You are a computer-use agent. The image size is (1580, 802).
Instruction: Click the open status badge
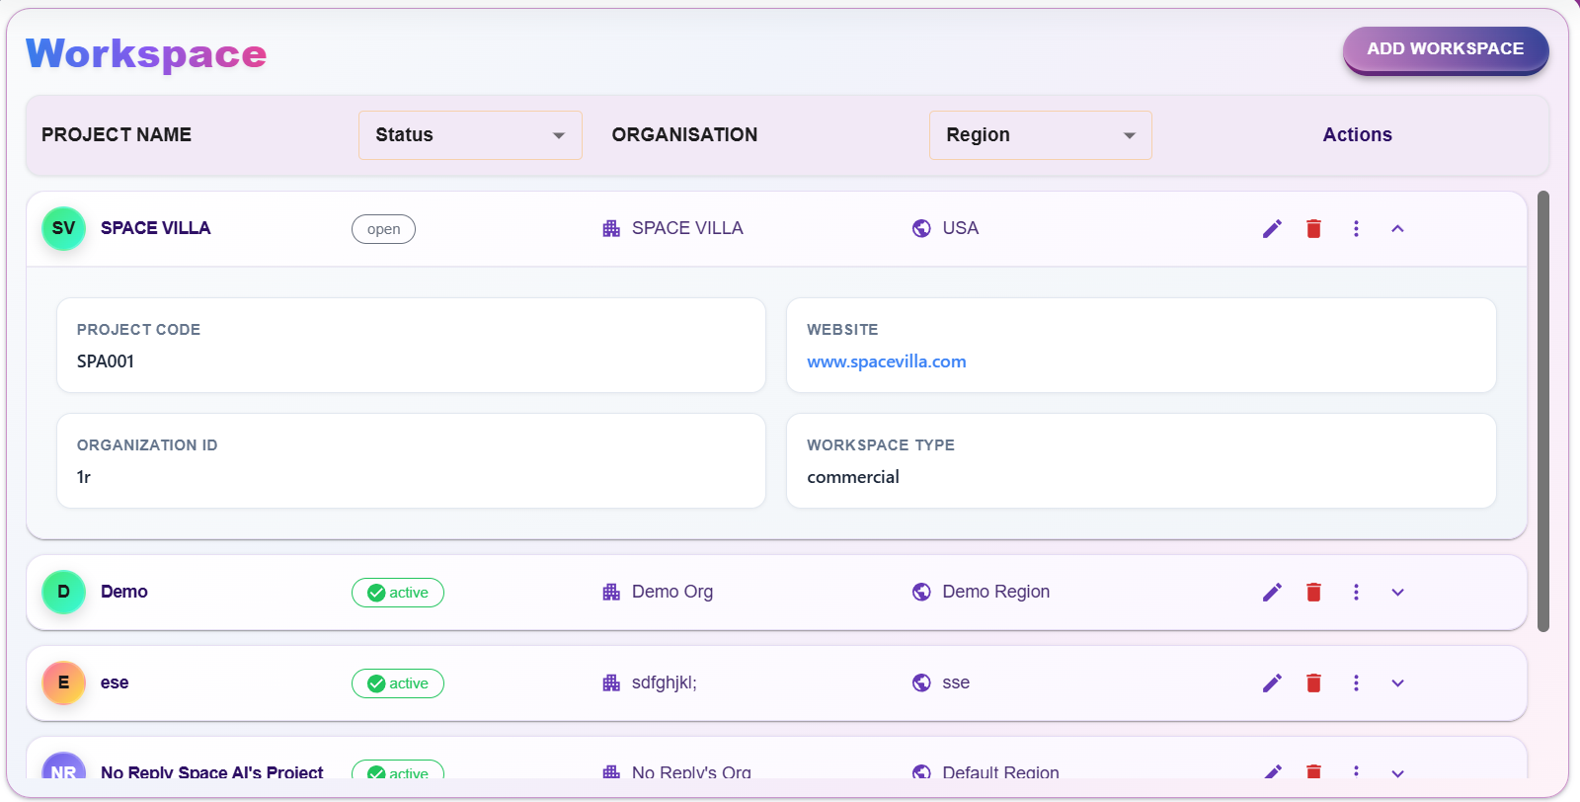[x=383, y=229]
